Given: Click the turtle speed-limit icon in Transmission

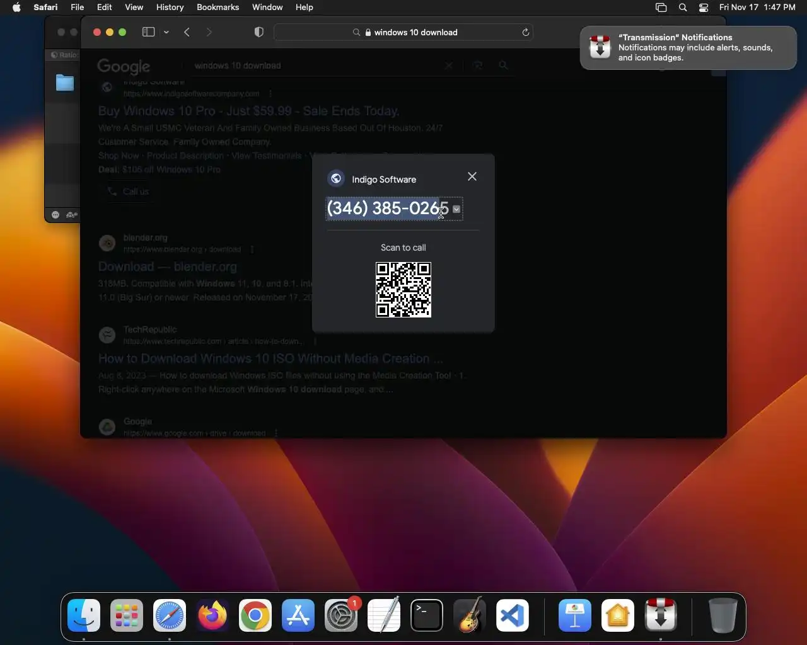Looking at the screenshot, I should (x=71, y=215).
